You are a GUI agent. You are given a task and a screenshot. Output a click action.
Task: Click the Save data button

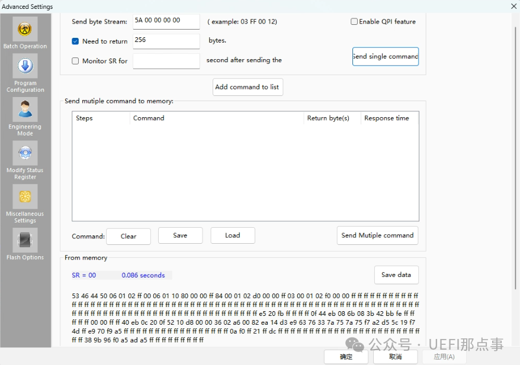pos(396,275)
